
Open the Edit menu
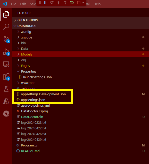tap(23, 4)
